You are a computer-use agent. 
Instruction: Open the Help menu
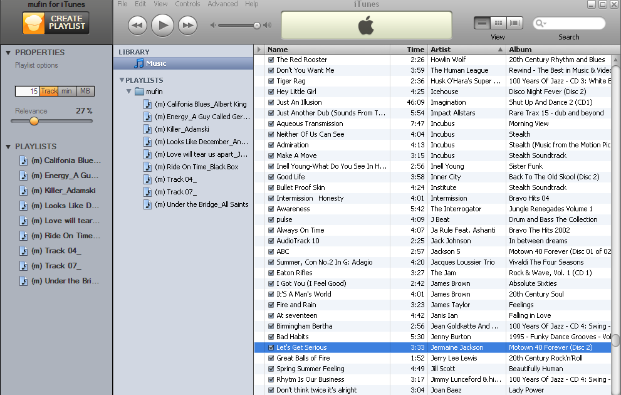click(251, 4)
